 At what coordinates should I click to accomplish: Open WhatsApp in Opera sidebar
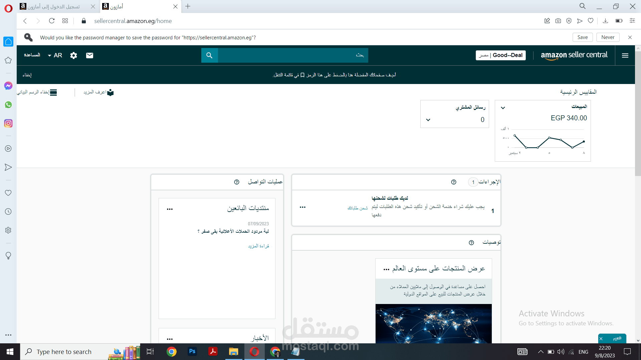8,105
